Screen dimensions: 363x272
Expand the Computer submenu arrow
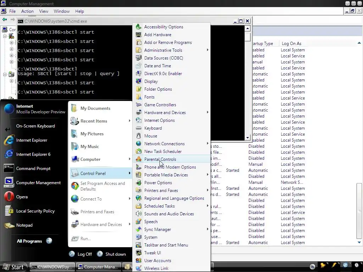coord(129,159)
